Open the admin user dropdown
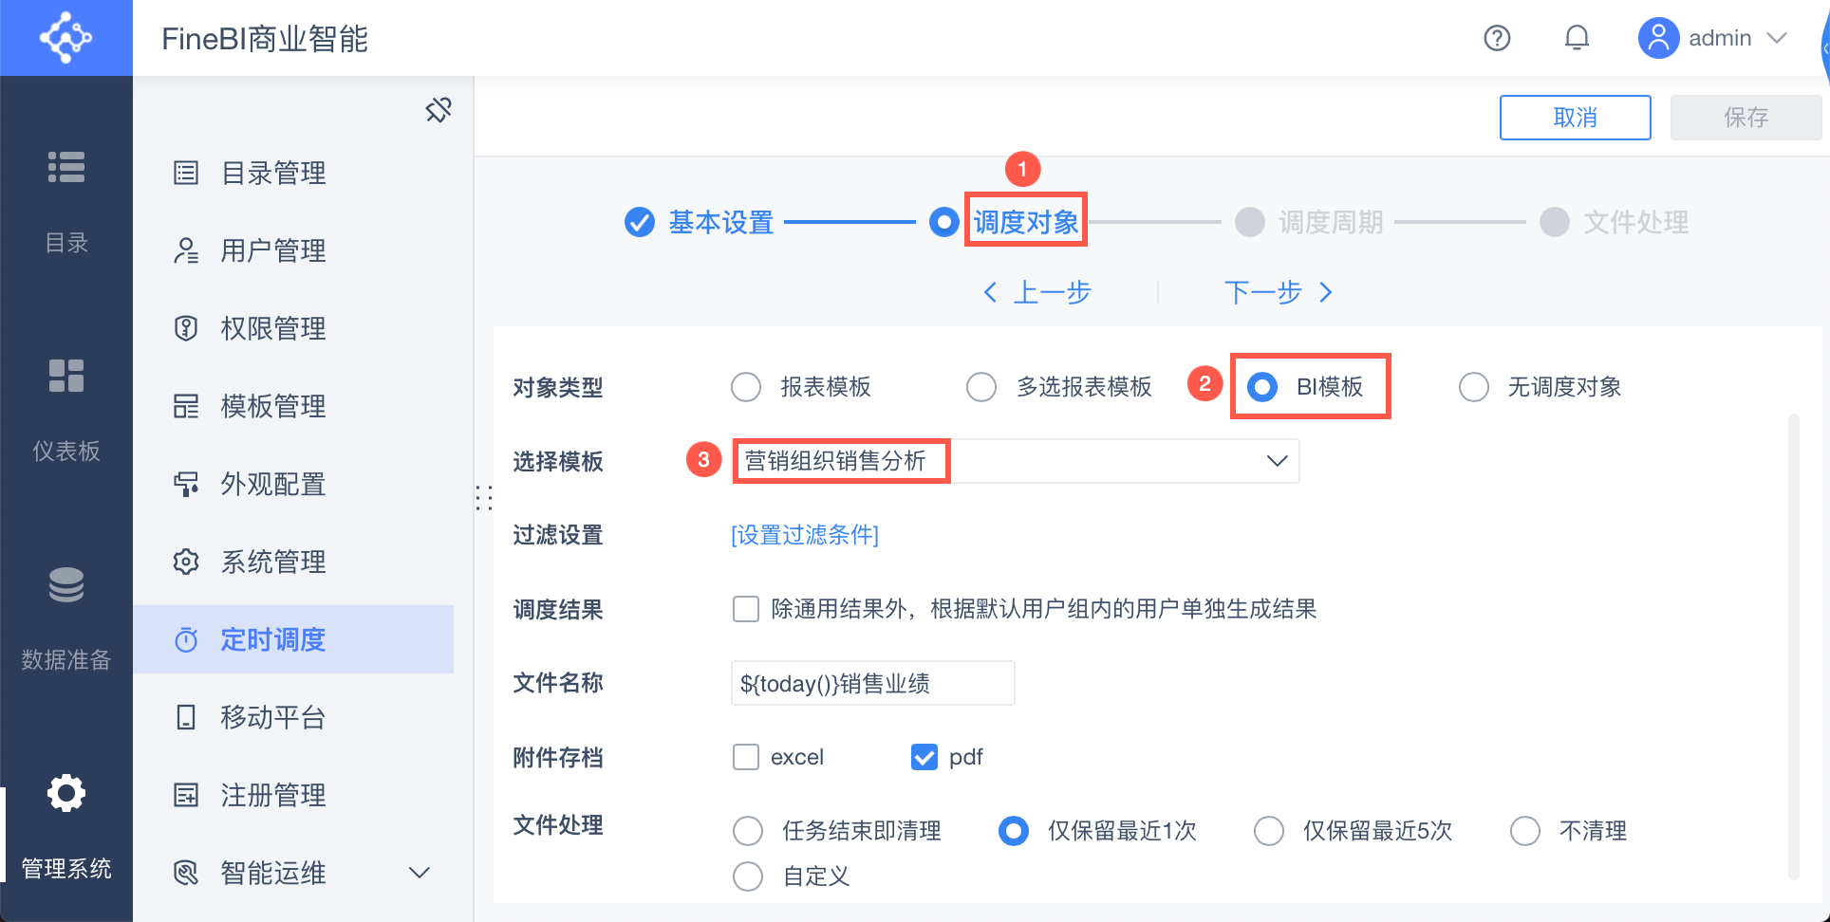The width and height of the screenshot is (1830, 922). click(x=1776, y=38)
